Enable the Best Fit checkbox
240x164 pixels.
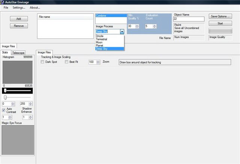click(67, 62)
